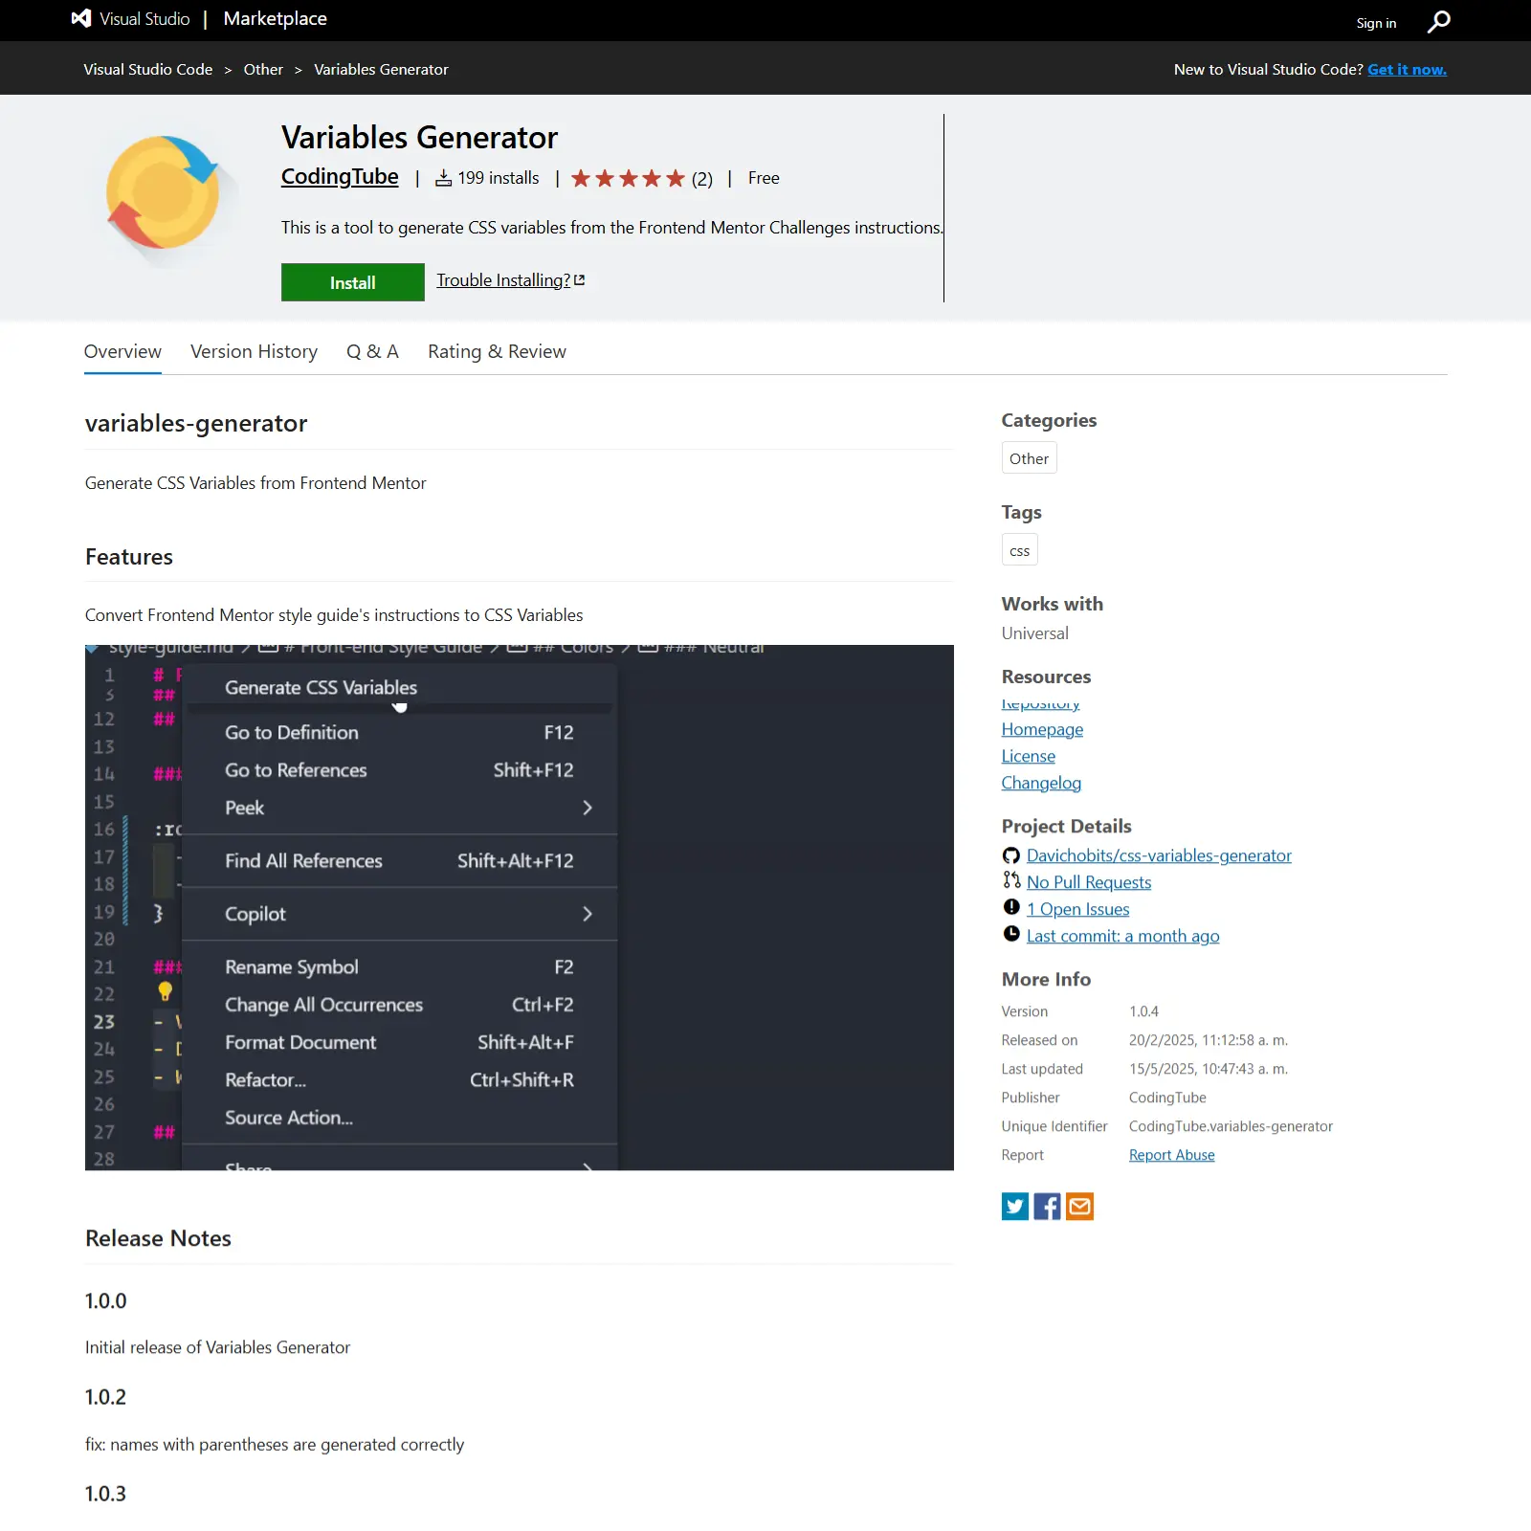Screen dimensions: 1531x1531
Task: Click the green Install button
Action: tap(352, 281)
